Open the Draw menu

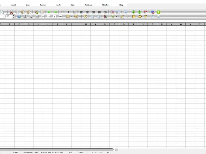[28, 5]
